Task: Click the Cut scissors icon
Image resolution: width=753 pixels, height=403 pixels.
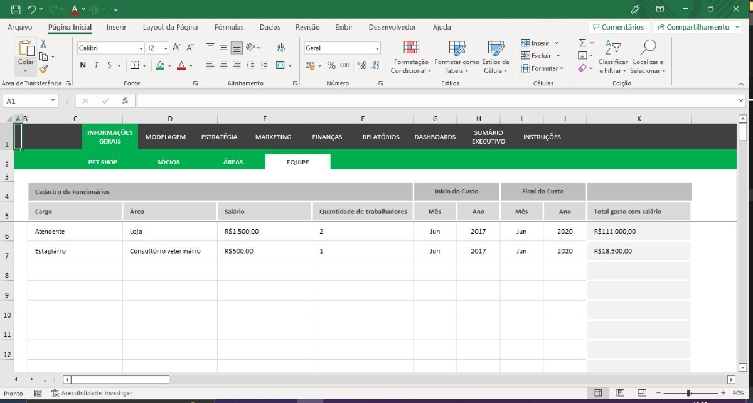Action: click(x=43, y=44)
